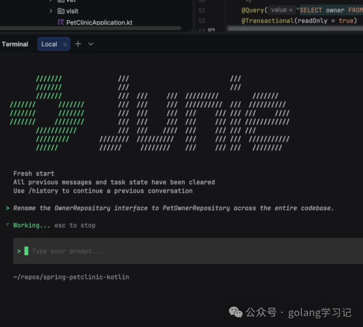
Task: Switch to the Local terminal tab
Action: tap(49, 44)
